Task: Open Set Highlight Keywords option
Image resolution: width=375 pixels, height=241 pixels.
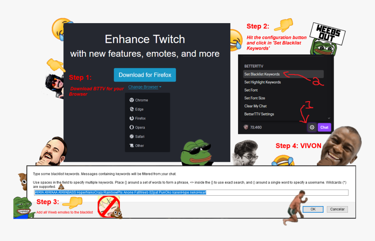Action: pos(262,82)
